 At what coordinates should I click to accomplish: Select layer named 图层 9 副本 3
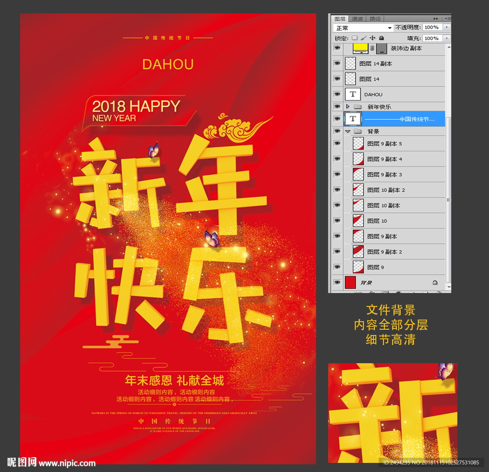tap(384, 175)
